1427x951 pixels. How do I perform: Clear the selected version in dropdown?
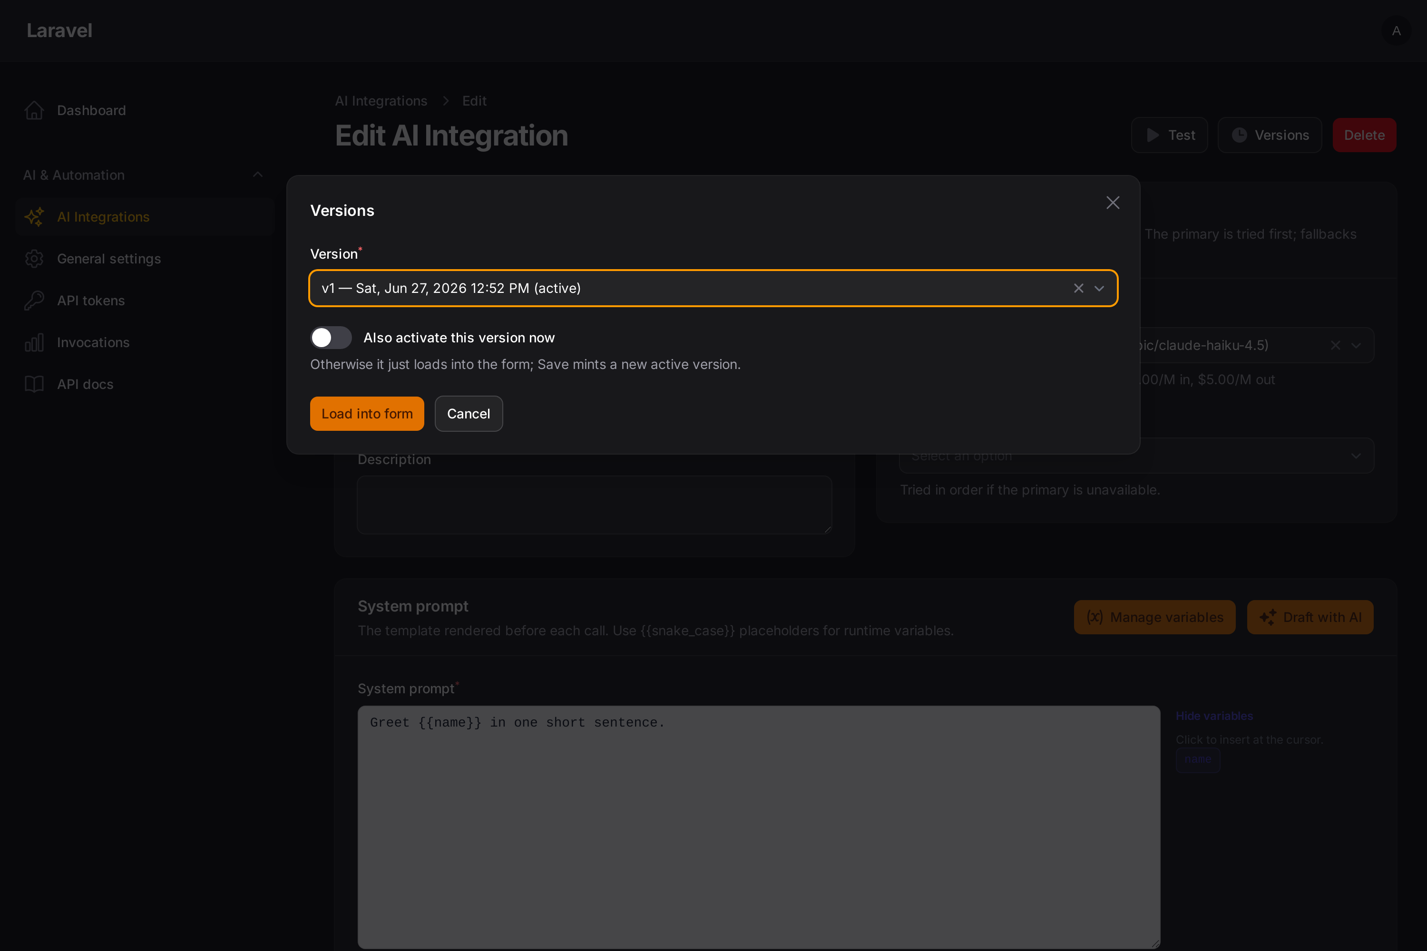[x=1078, y=288]
